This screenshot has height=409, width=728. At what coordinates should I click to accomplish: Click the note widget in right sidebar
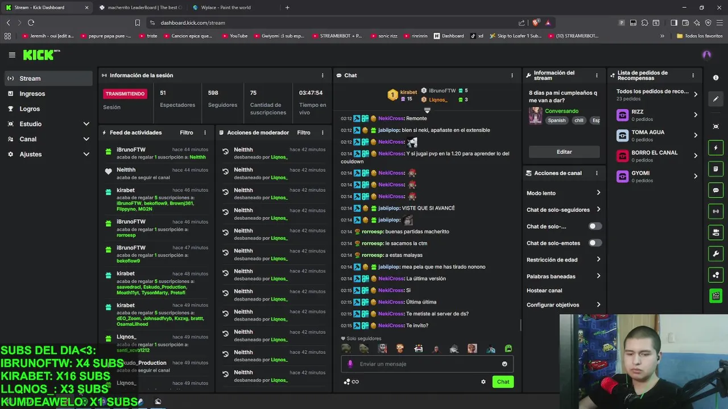click(716, 169)
